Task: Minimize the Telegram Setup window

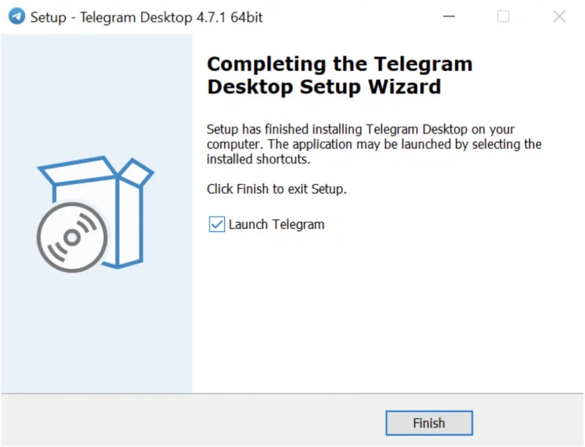Action: (x=449, y=16)
